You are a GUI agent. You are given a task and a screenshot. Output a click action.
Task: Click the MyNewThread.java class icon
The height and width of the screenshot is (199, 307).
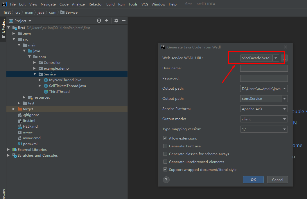pos(46,80)
